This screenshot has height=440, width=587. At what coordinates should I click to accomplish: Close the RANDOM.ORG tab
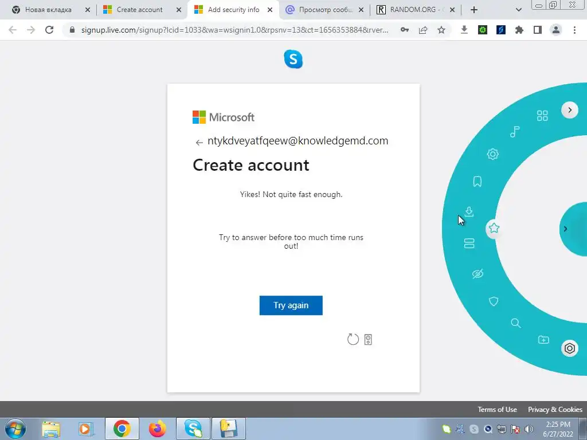click(x=452, y=10)
